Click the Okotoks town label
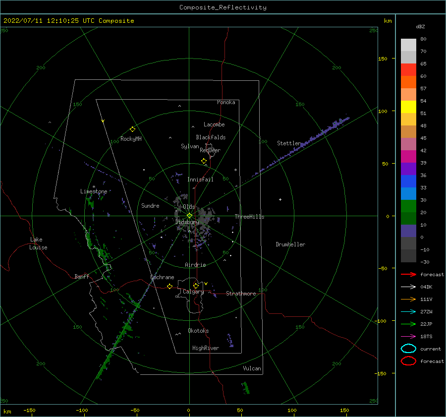 tap(198, 331)
